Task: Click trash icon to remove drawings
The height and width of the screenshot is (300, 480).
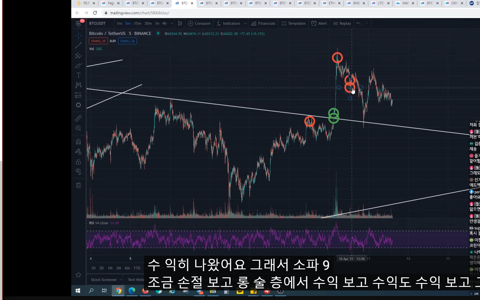Action: point(78,185)
